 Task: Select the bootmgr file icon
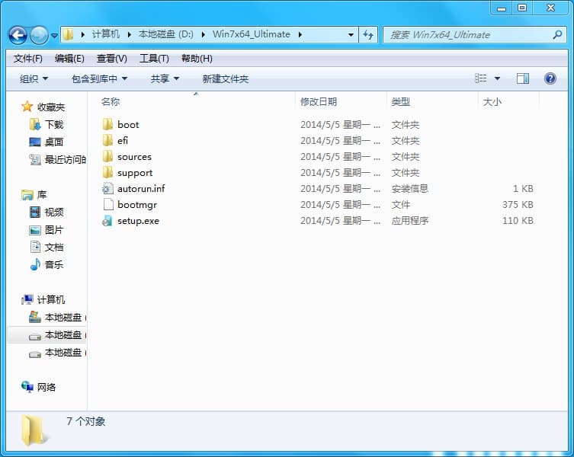click(x=108, y=205)
